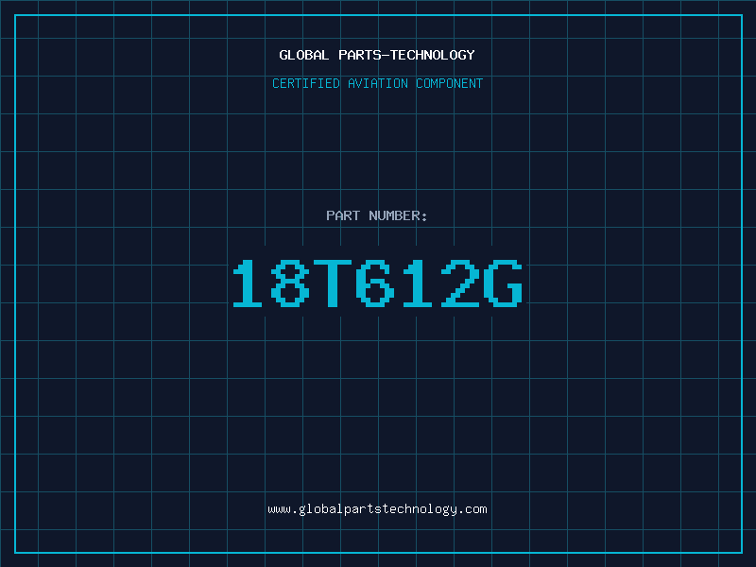Click the GLOBAL PARTS-TECHNOLOGY heading

(x=377, y=56)
